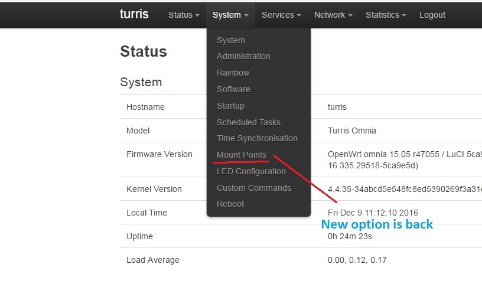Open the Software menu entry
Viewport: 482px width, 300px height.
click(x=234, y=89)
